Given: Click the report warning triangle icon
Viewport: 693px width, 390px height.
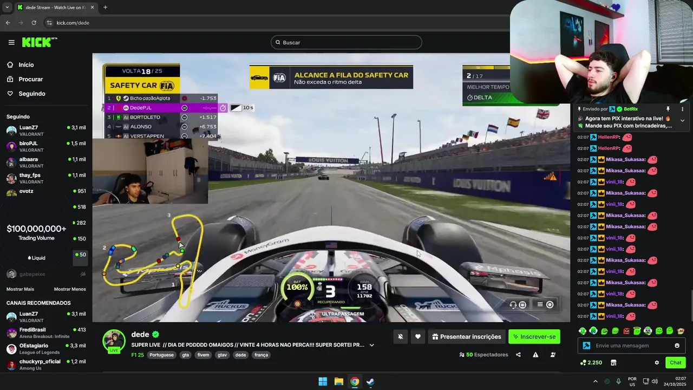Looking at the screenshot, I should coord(535,355).
